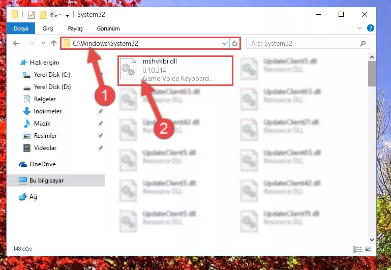Open Videolar in the sidebar
The image size is (391, 270).
coord(45,148)
